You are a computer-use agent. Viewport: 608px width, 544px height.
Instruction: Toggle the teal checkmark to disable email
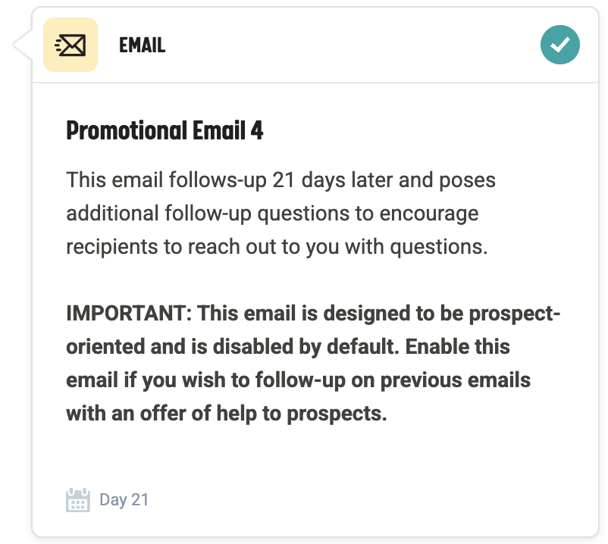pyautogui.click(x=560, y=45)
